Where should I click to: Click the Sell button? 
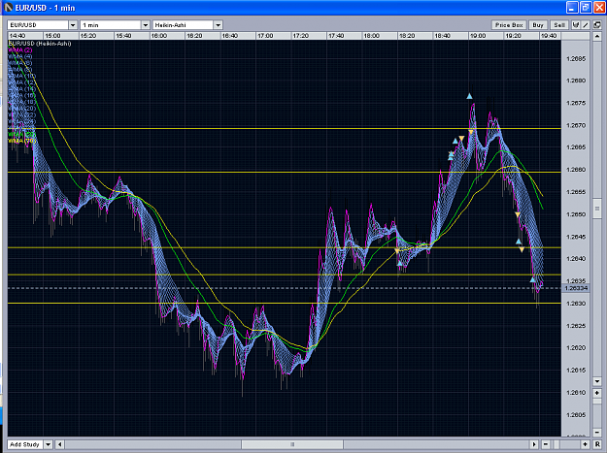tap(559, 25)
